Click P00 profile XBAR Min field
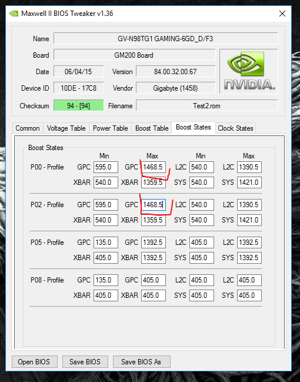 coord(106,182)
